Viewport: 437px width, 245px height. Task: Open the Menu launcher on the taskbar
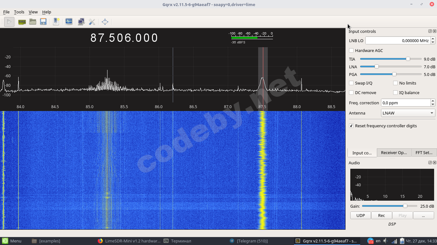(x=12, y=241)
